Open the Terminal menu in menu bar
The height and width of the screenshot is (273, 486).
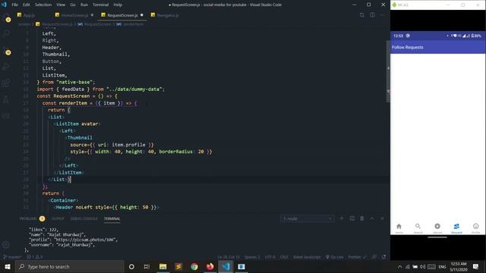tap(101, 5)
